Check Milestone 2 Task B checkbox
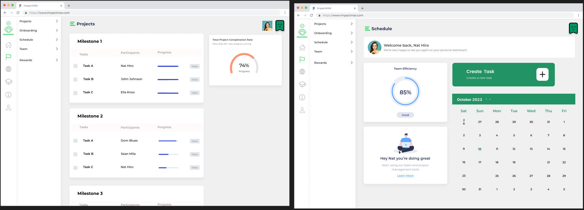 coord(76,154)
